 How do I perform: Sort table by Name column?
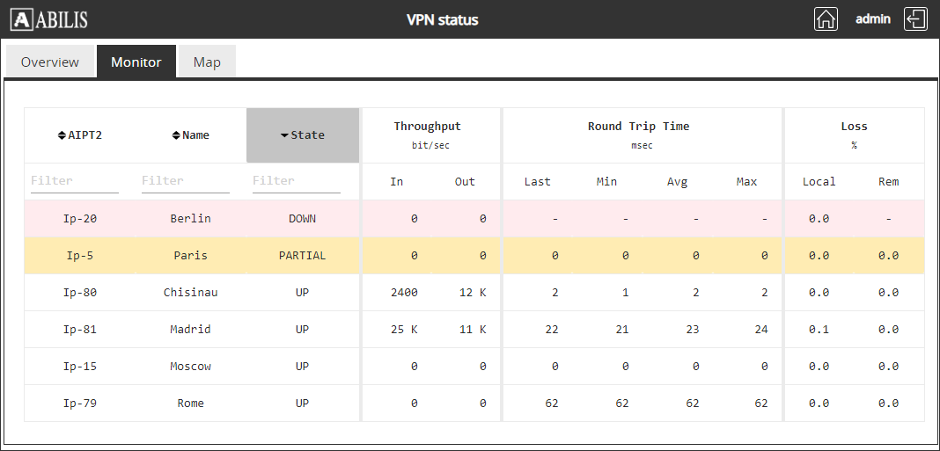coord(190,135)
